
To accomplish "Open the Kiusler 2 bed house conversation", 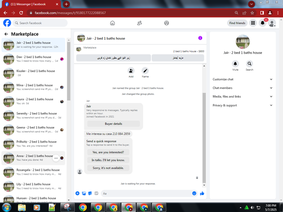I will tap(33, 73).
